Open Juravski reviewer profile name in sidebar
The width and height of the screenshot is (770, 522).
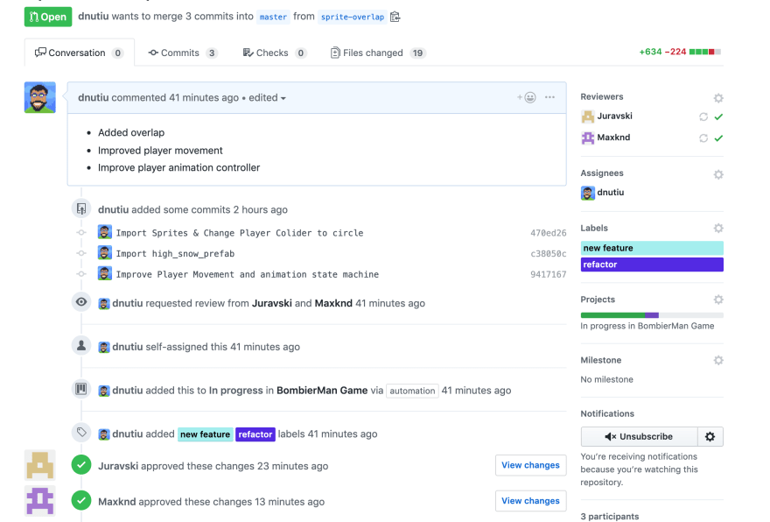(614, 116)
